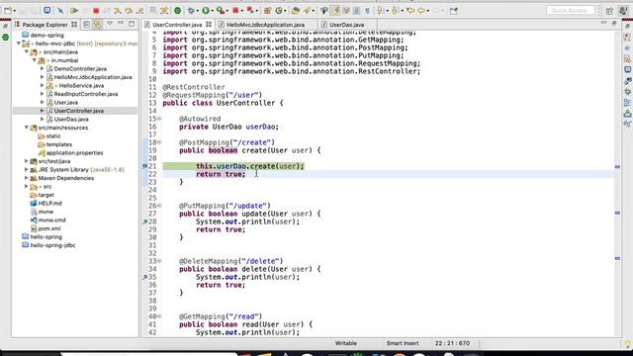Click the Step Into debug icon
This screenshot has height=356, width=633.
pyautogui.click(x=117, y=11)
